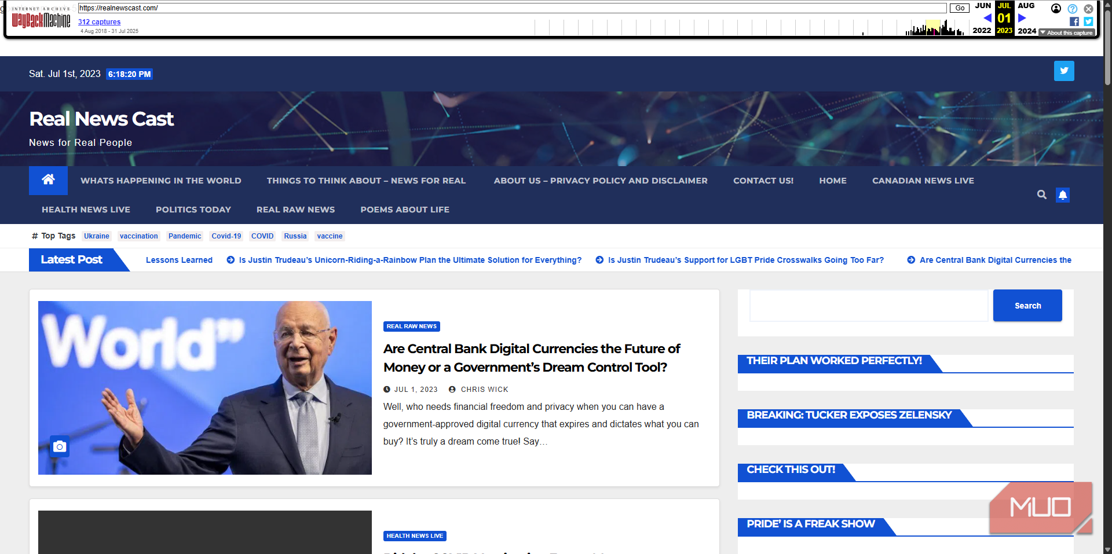Open Poems About Life menu item
1112x554 pixels.
click(405, 210)
